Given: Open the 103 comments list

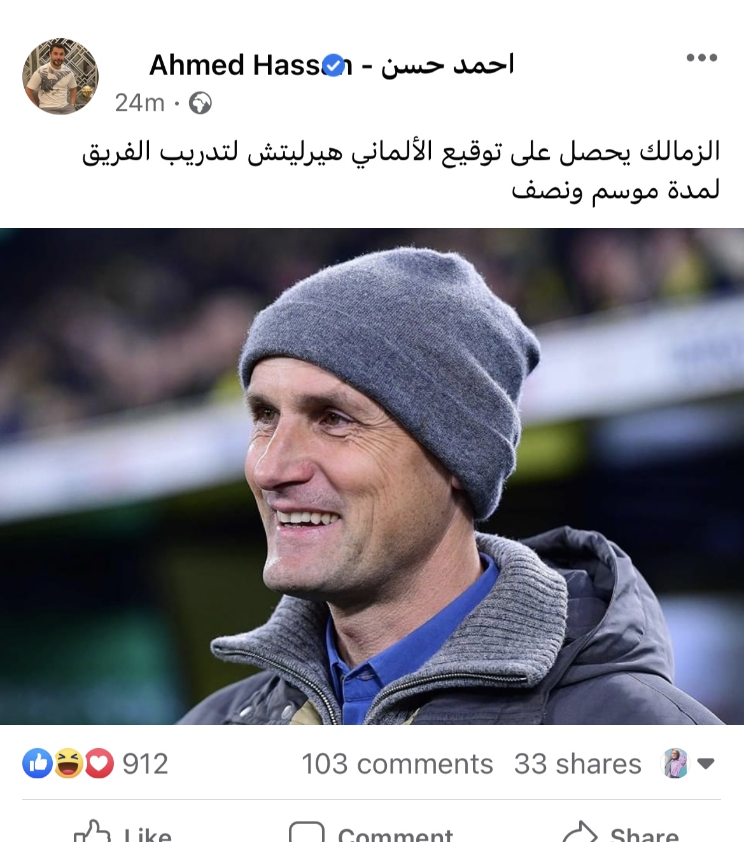Looking at the screenshot, I should click(x=397, y=764).
